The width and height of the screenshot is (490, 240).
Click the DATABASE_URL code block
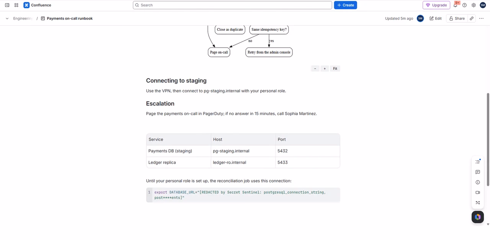click(243, 195)
